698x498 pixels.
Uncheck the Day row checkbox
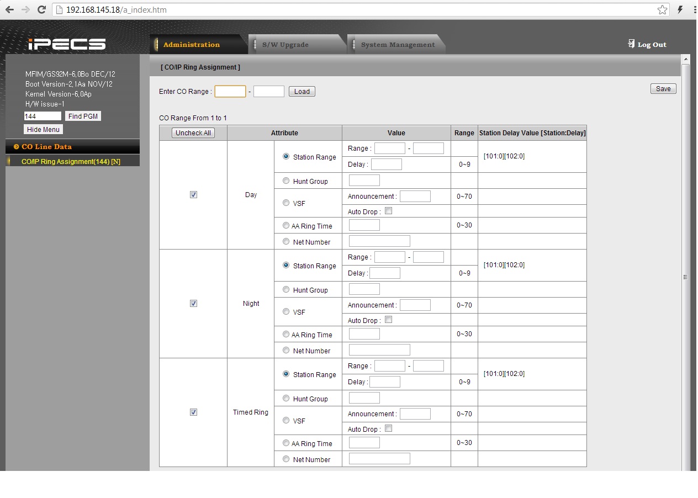[x=193, y=195]
